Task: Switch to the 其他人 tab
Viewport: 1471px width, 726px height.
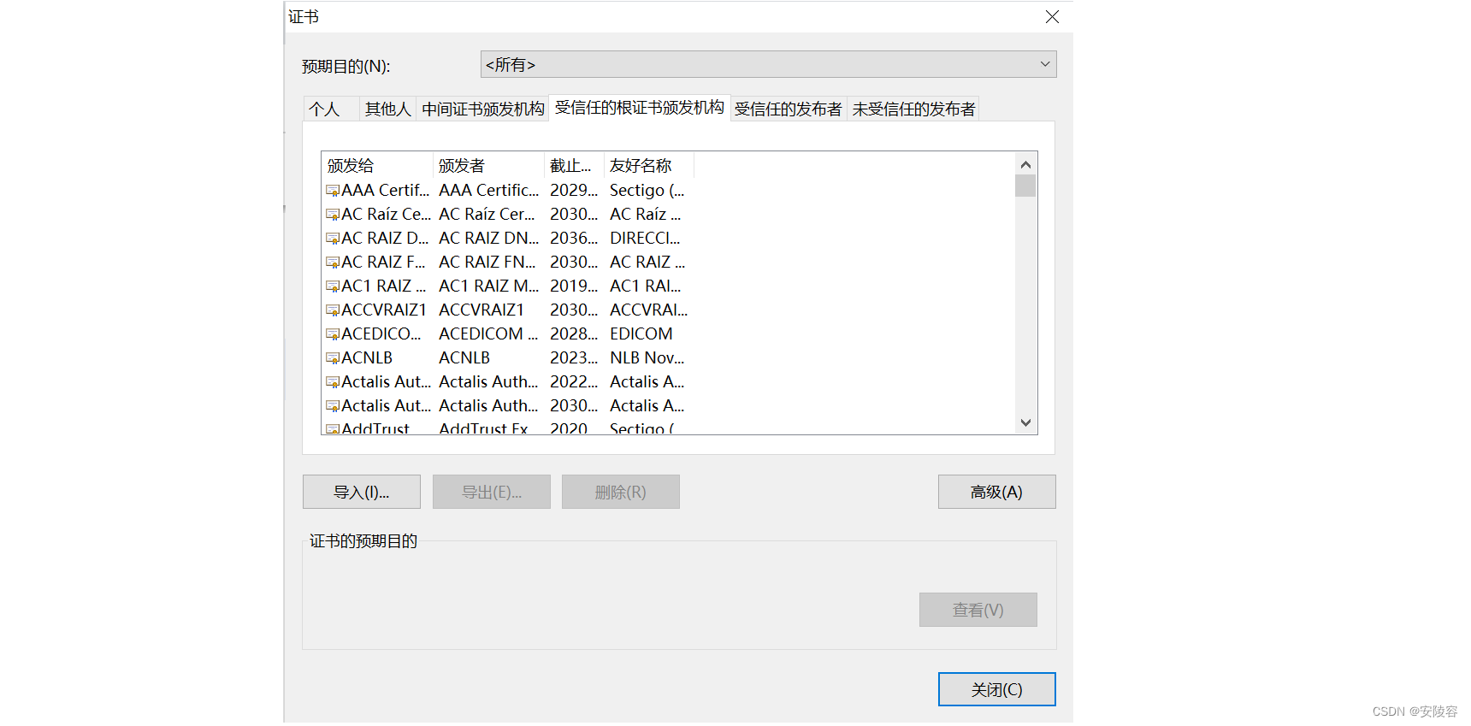Action: [387, 109]
